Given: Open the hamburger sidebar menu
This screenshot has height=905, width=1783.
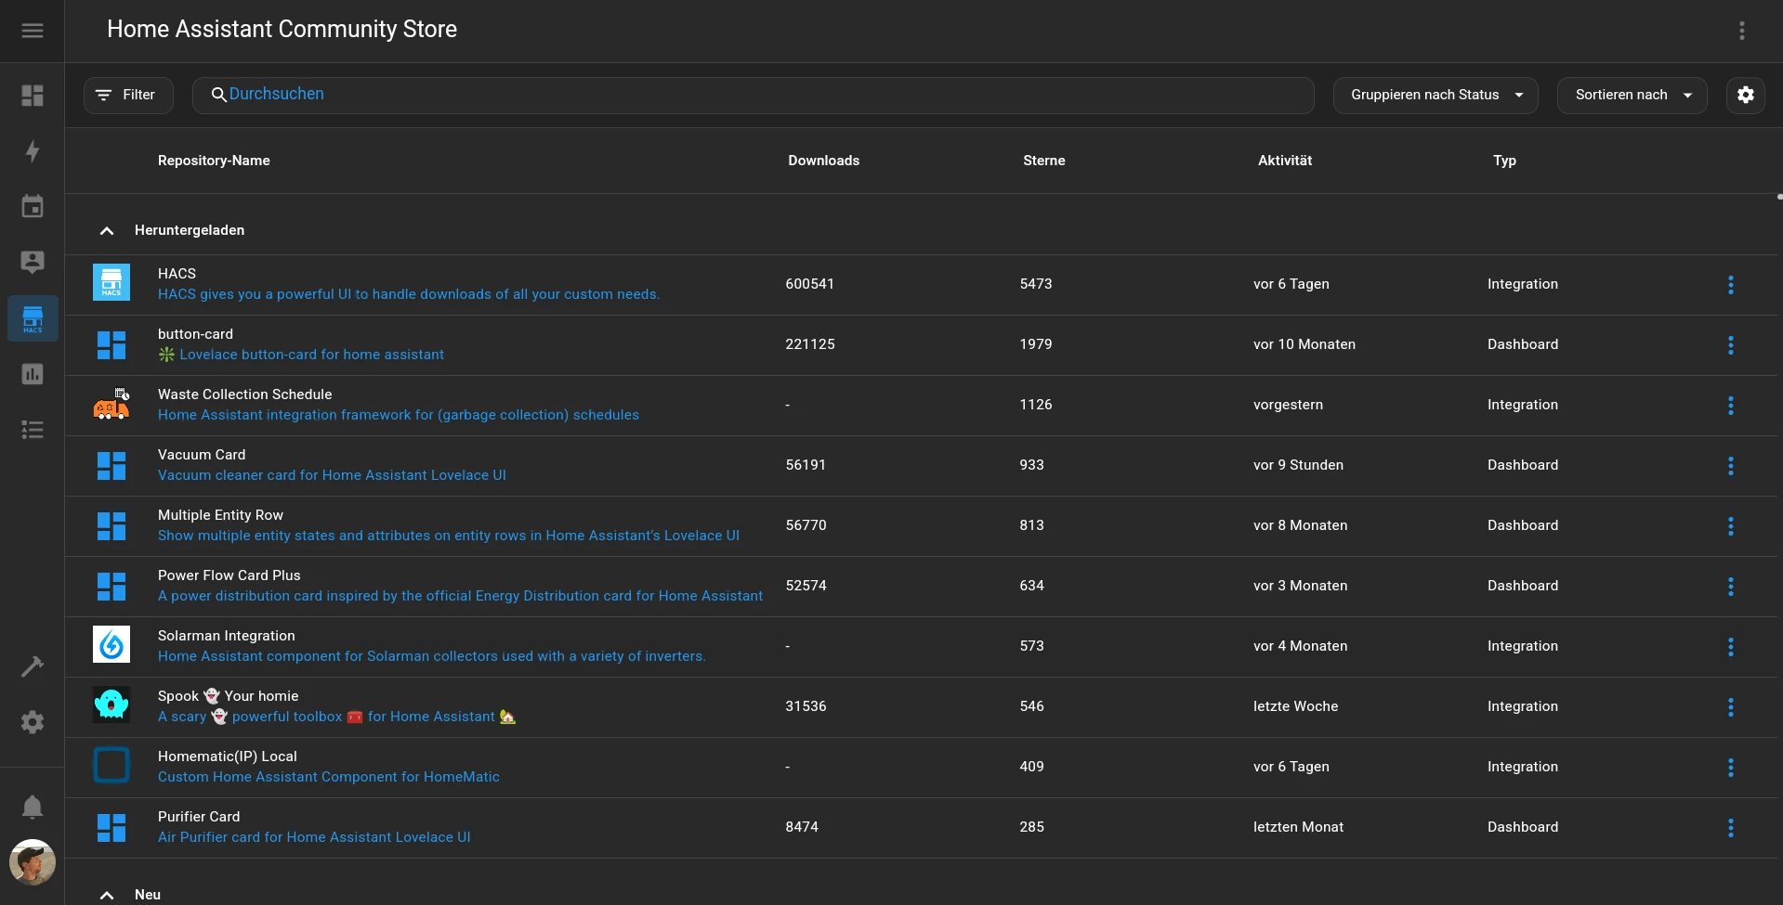Looking at the screenshot, I should click(33, 31).
